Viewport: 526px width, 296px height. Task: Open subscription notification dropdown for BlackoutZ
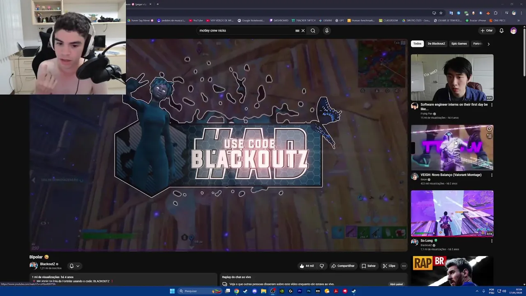tap(74, 266)
